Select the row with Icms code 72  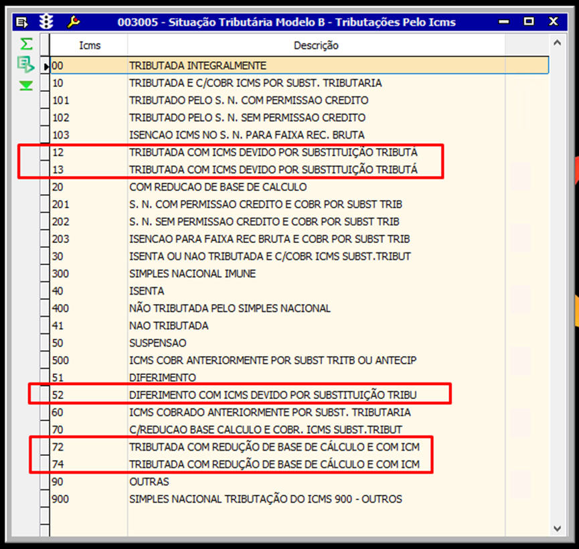tap(299, 447)
